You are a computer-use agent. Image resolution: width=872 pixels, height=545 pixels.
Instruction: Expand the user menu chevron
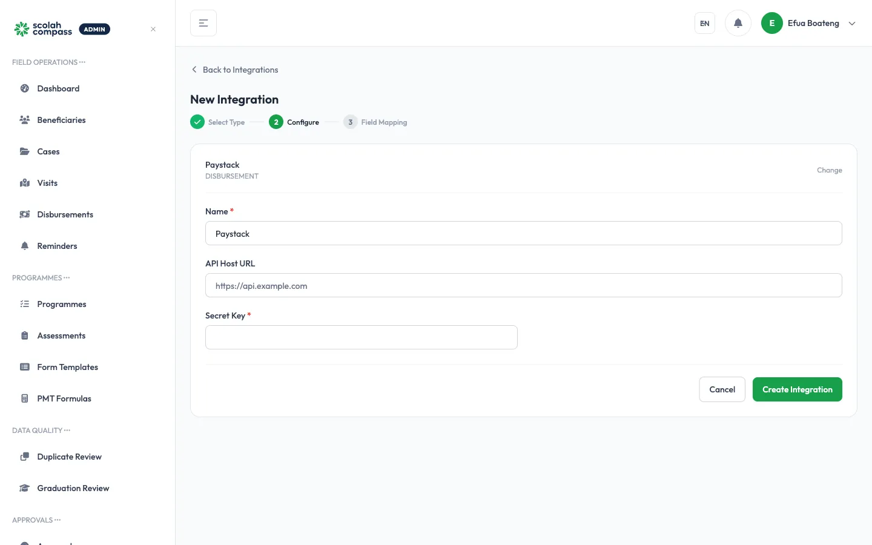pyautogui.click(x=852, y=24)
